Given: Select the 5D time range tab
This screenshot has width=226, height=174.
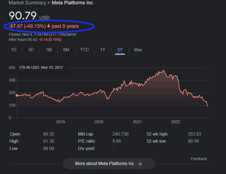Looking at the screenshot, I should point(31,50).
